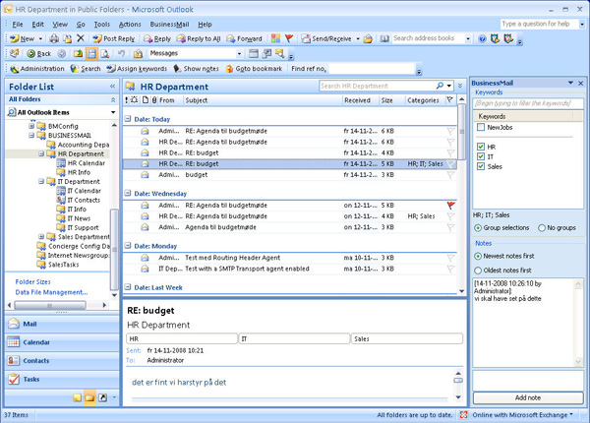
Task: Click Reply to All
Action: tap(199, 38)
